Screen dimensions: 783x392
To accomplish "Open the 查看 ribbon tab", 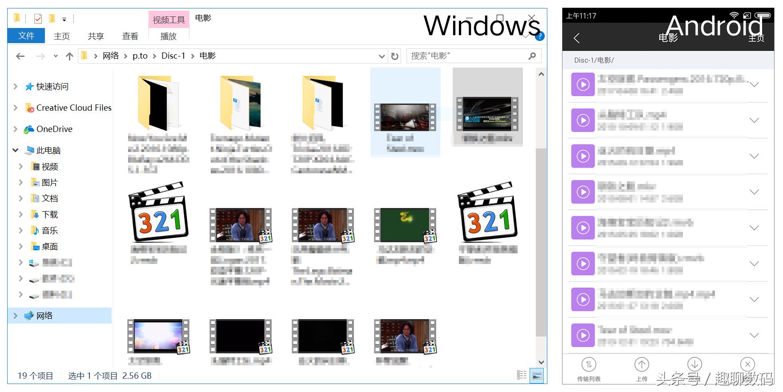I will tap(130, 36).
